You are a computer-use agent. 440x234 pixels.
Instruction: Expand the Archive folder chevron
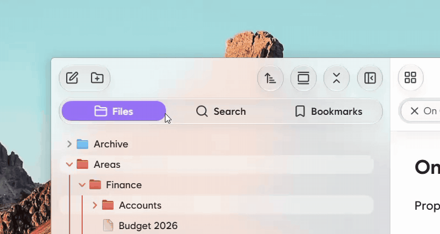pos(69,144)
